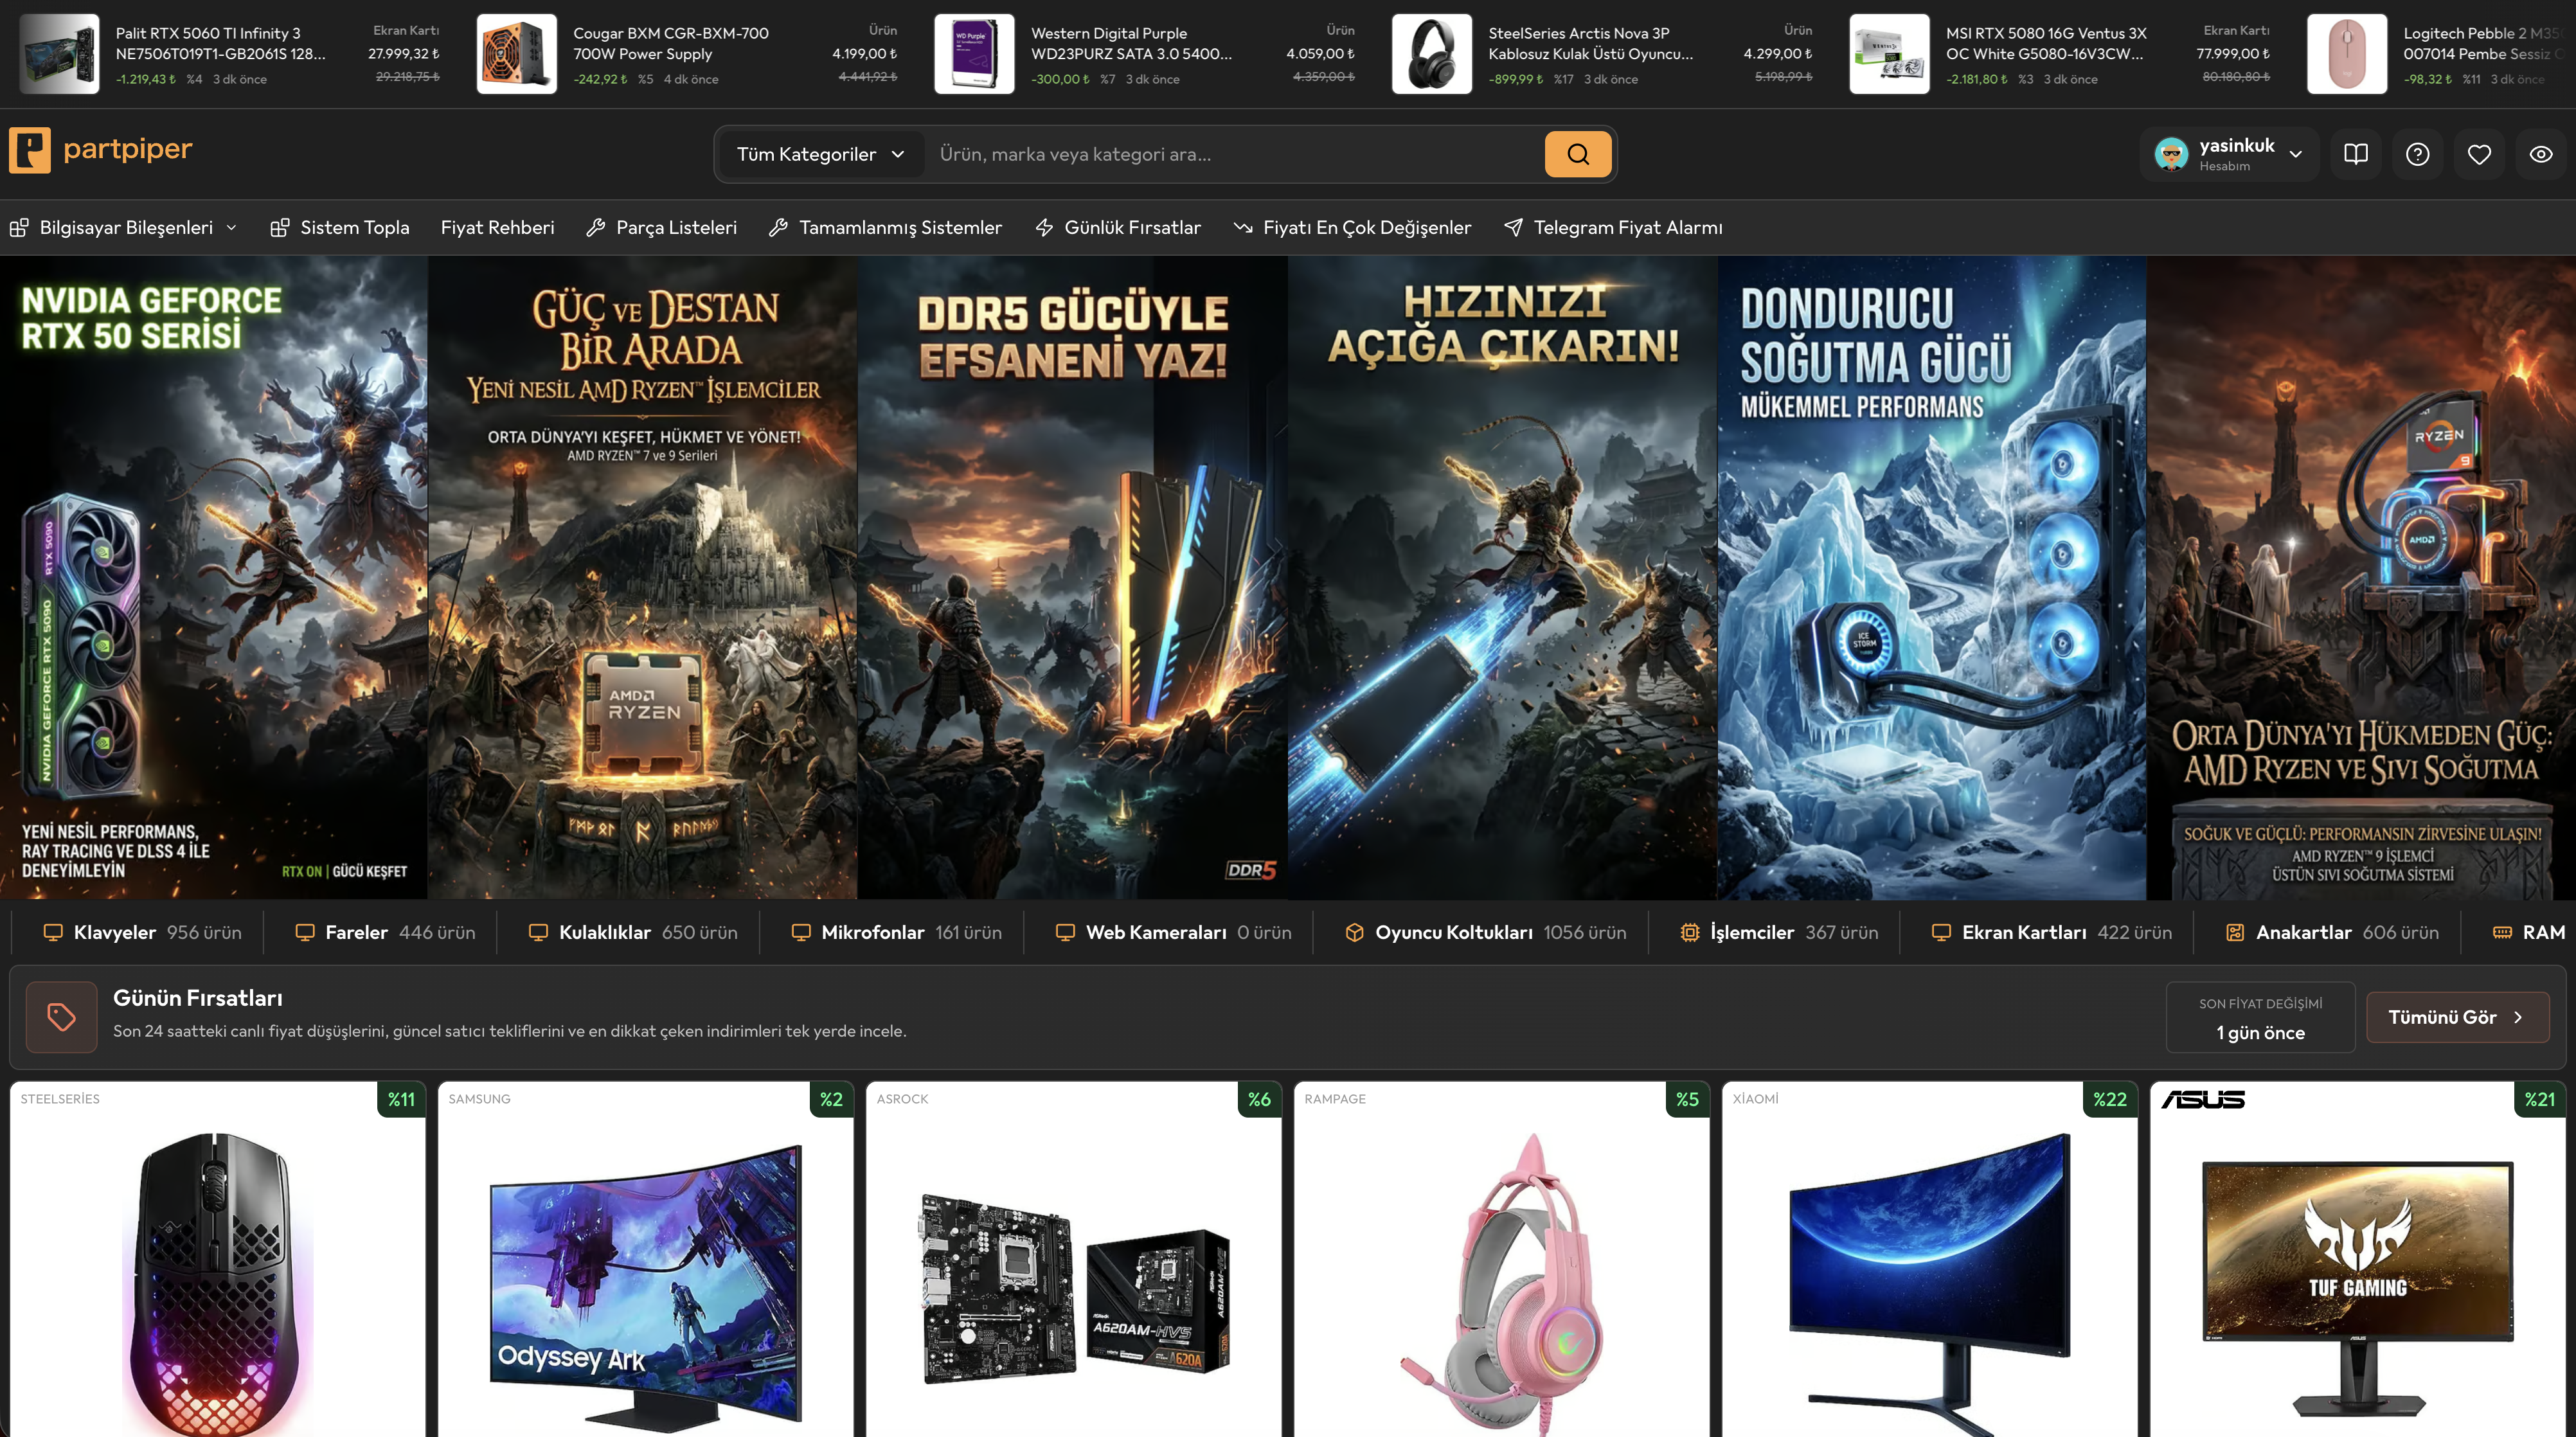This screenshot has width=2576, height=1437.
Task: Open the Samsung Odyssey Ark product card
Action: click(x=646, y=1259)
